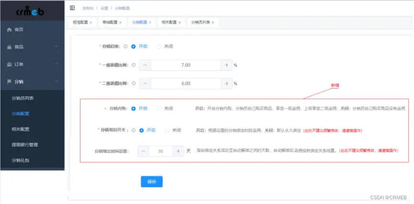This screenshot has height=204, width=414.
Task: Click the 保存 button
Action: tap(151, 181)
